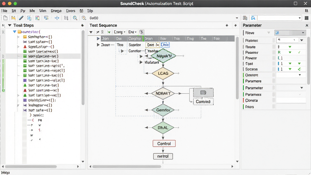Open the search field dropdown arrow
The height and width of the screenshot is (175, 311).
299,18
